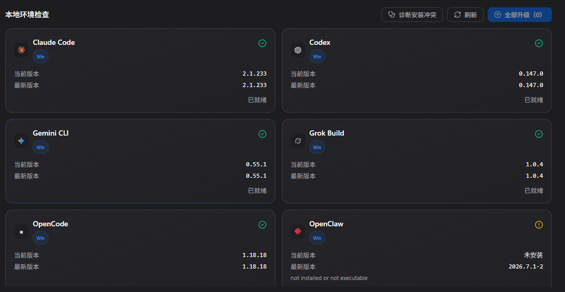Click Gemini CLI current version 0.55.1
This screenshot has height=292, width=565.
[256, 165]
